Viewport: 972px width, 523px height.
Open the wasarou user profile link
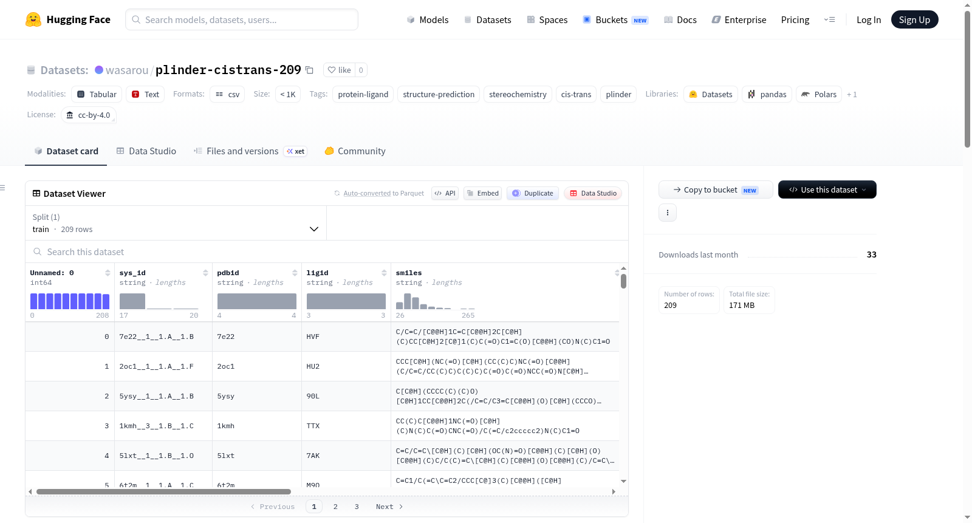pyautogui.click(x=127, y=70)
